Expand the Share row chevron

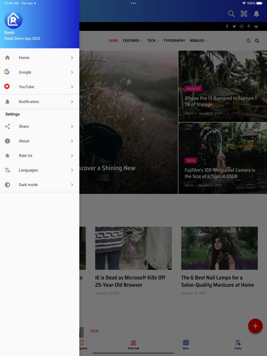(72, 127)
